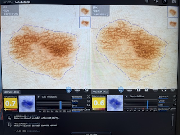Click the measurement ruler icon under right image
Viewport: 180px width, 135px height.
tap(155, 90)
